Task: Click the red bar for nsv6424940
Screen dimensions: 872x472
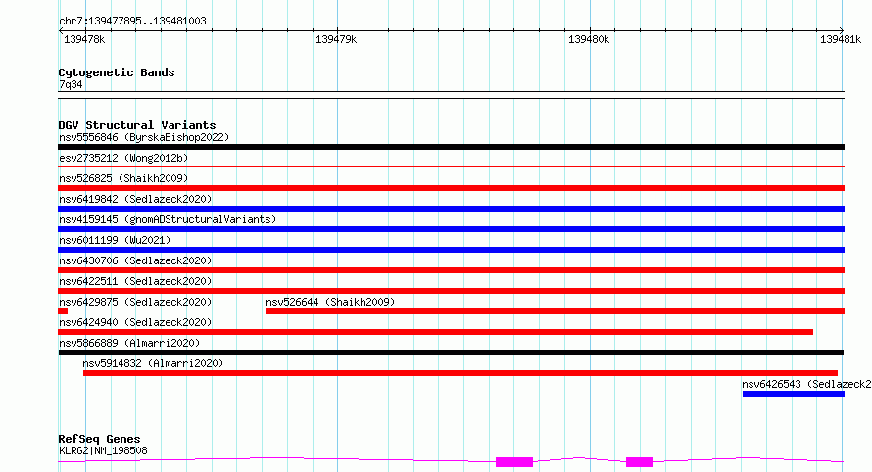Action: pos(435,332)
